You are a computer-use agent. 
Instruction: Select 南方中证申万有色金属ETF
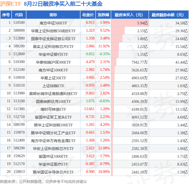53,141
